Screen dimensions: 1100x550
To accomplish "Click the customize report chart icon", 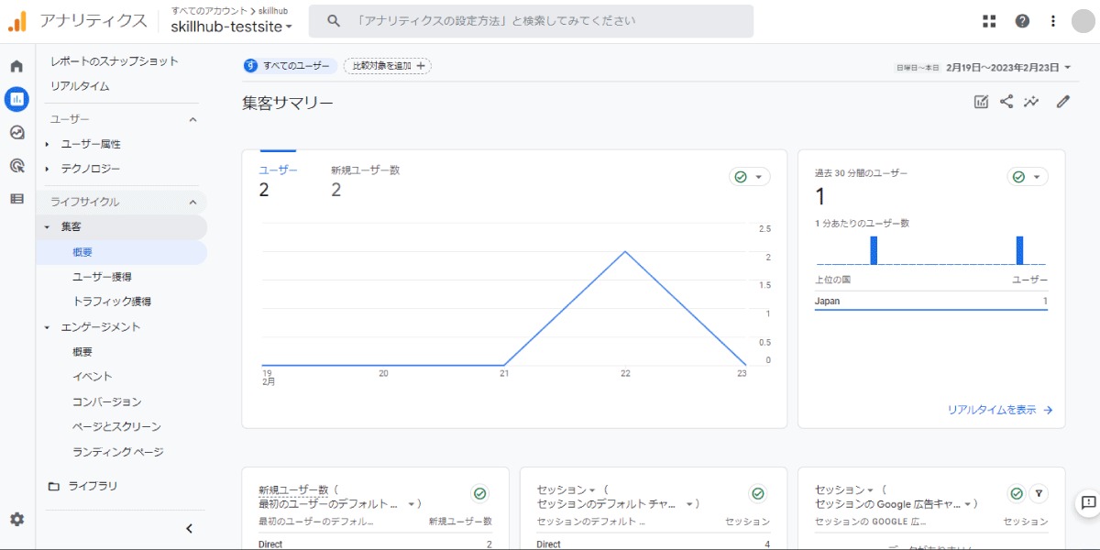I will [x=981, y=102].
